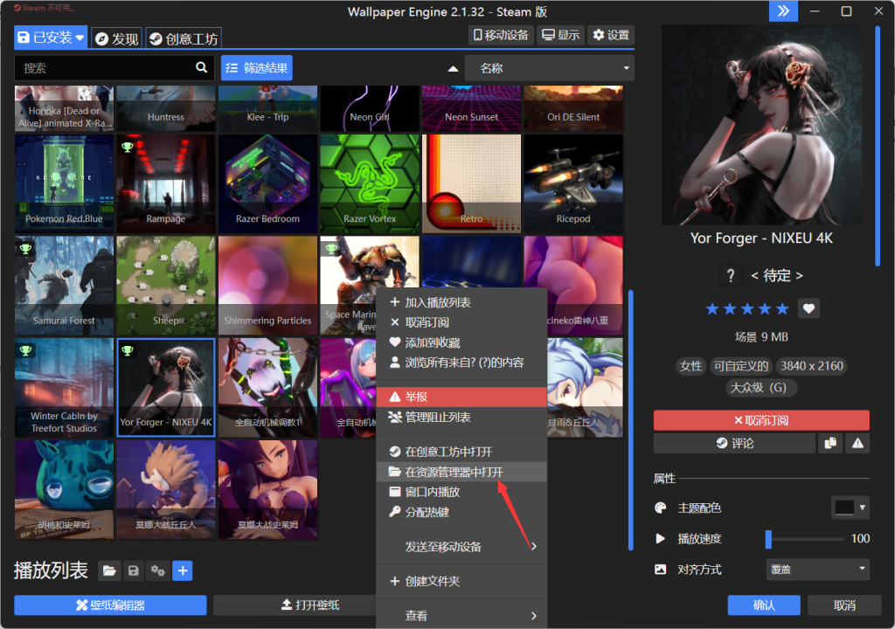Image resolution: width=895 pixels, height=629 pixels.
Task: Confirm with the 确认 button
Action: [x=764, y=605]
